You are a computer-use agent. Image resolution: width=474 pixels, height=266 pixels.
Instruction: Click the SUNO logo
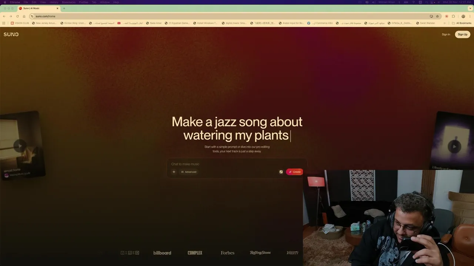[11, 34]
